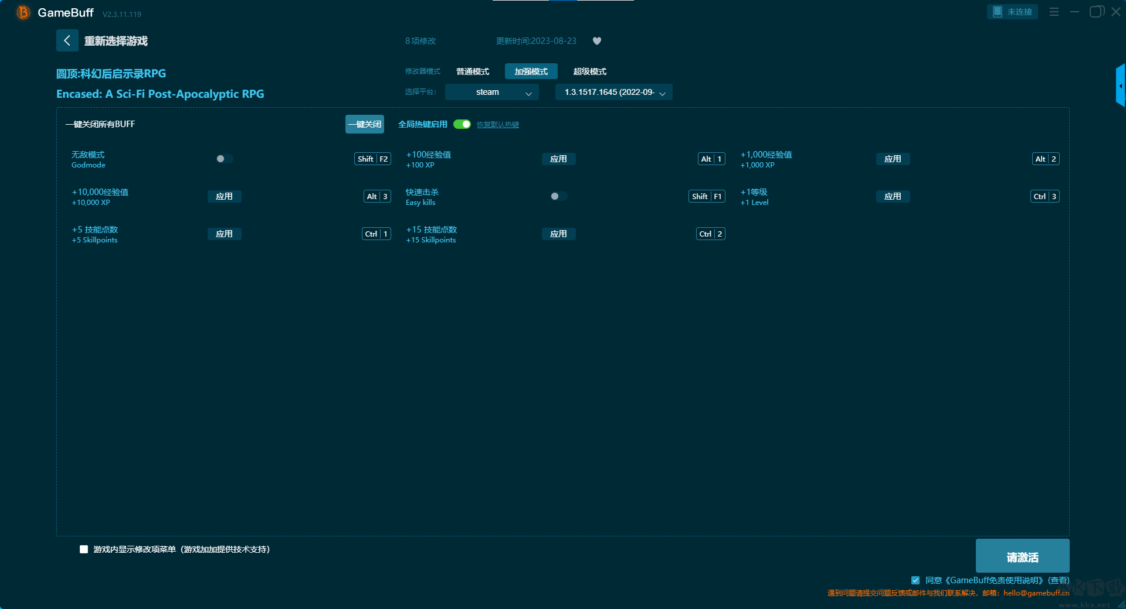Uncheck the GameBuff disclaimer agreement checkbox
Viewport: 1126px width, 609px height.
click(915, 580)
